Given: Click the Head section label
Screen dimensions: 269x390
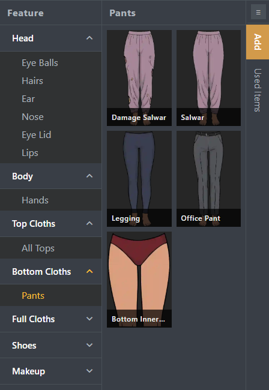Looking at the screenshot, I should [x=23, y=38].
